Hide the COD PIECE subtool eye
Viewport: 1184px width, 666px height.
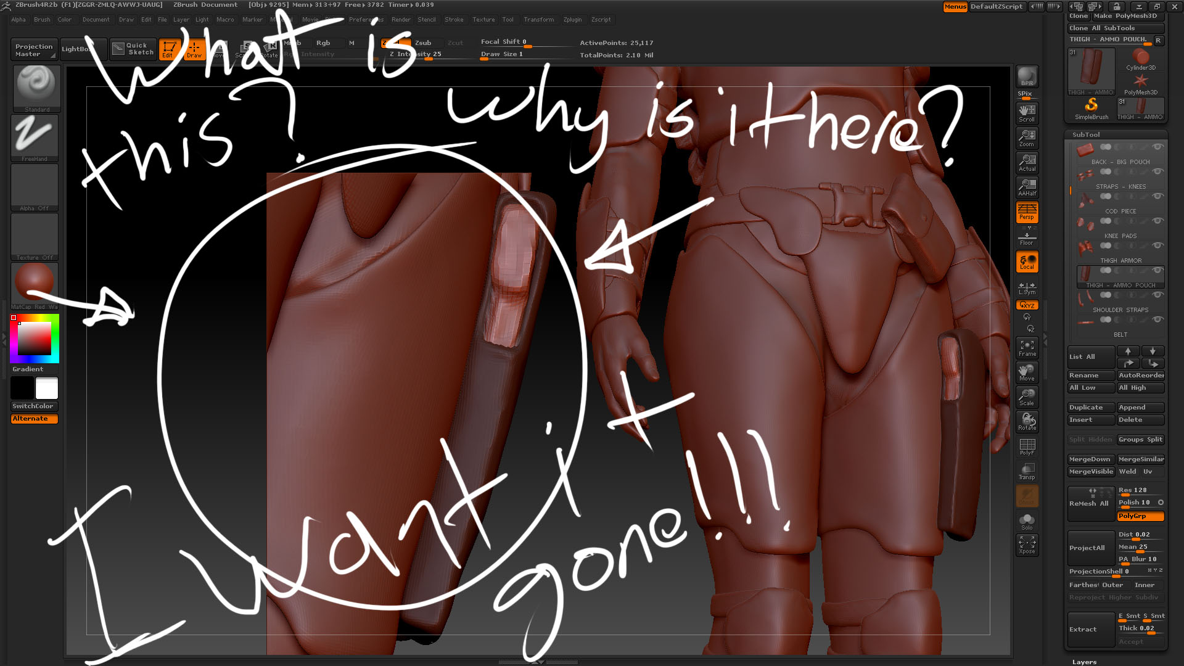[x=1157, y=197]
